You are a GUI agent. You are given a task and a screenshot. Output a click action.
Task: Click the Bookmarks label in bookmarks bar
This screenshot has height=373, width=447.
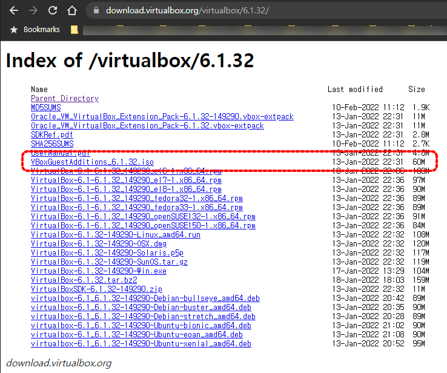pos(42,30)
